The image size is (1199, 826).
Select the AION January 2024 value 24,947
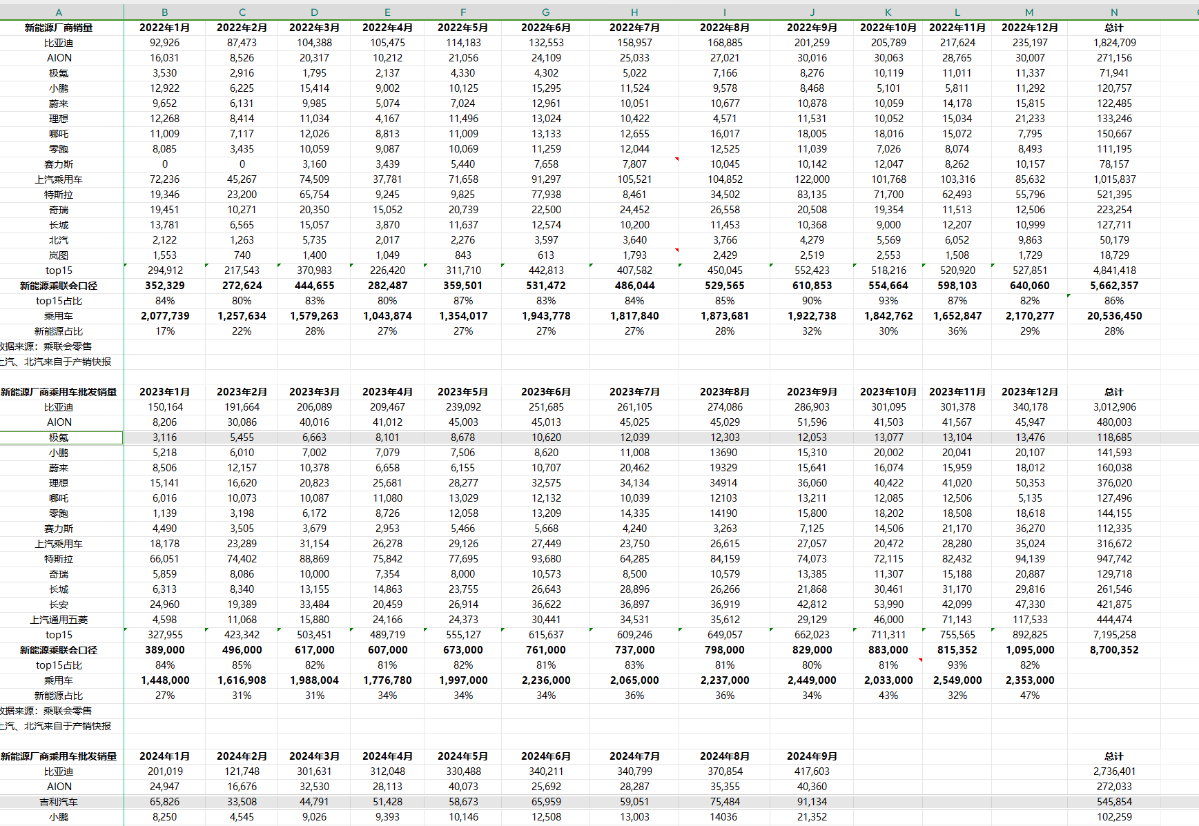point(165,787)
